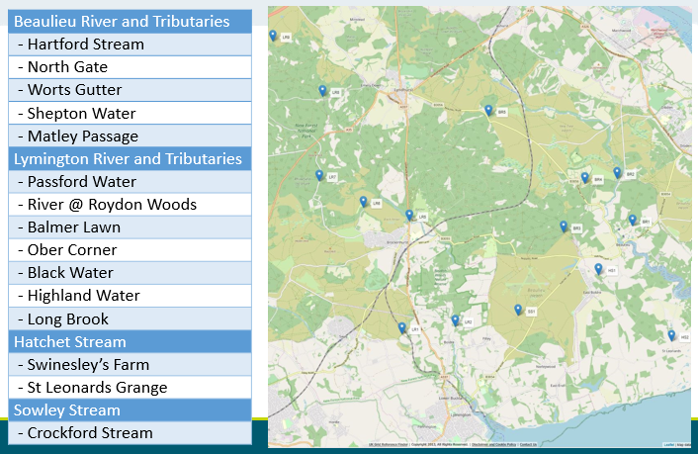This screenshot has width=698, height=454.
Task: Click the Contact Us link
Action: tap(529, 445)
